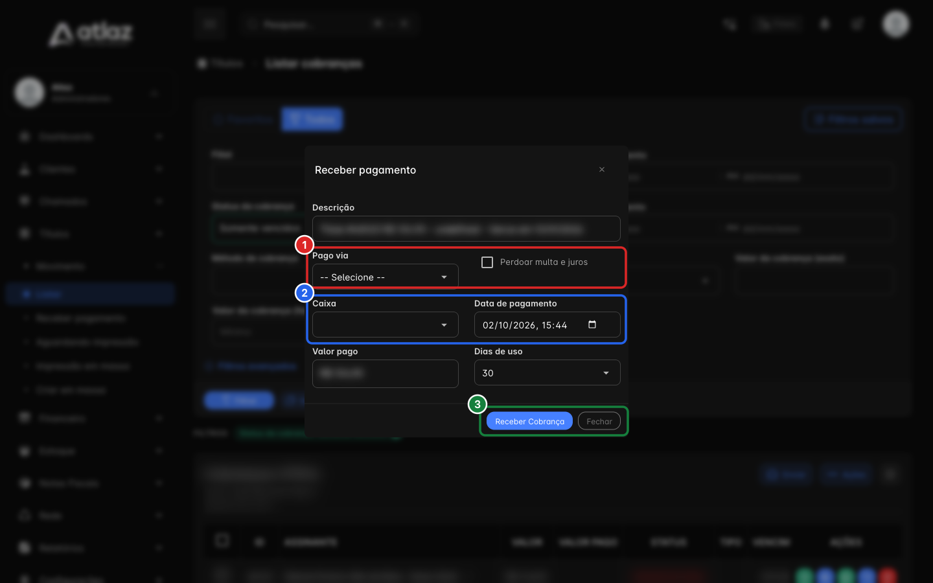Click the Fechar button
933x583 pixels.
point(599,421)
